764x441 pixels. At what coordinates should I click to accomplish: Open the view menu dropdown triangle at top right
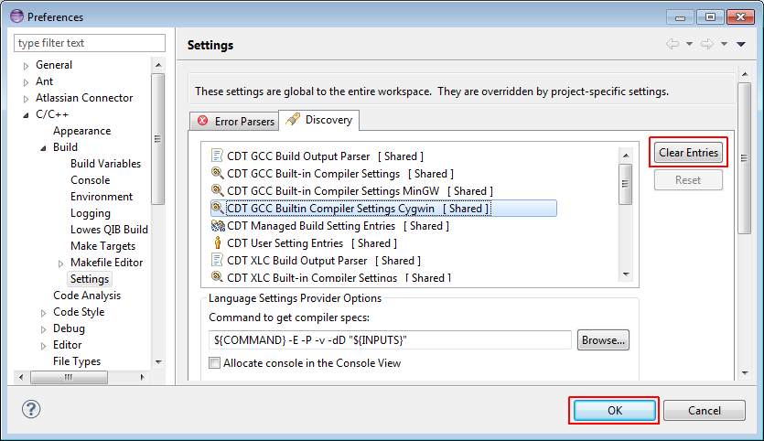point(741,44)
